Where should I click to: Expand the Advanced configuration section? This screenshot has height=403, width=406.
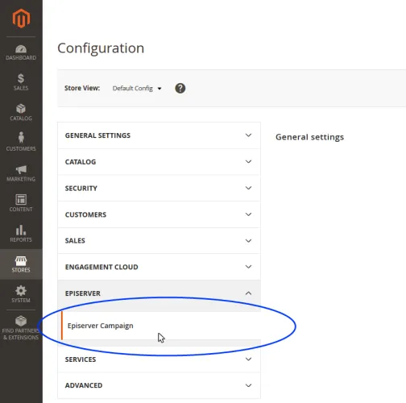point(159,385)
